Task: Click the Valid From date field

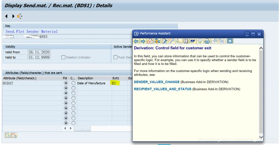Action: tap(39, 52)
